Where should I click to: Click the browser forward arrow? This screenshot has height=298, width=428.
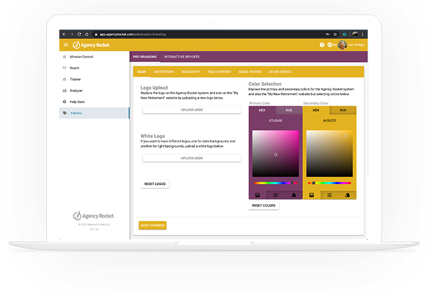[x=71, y=34]
